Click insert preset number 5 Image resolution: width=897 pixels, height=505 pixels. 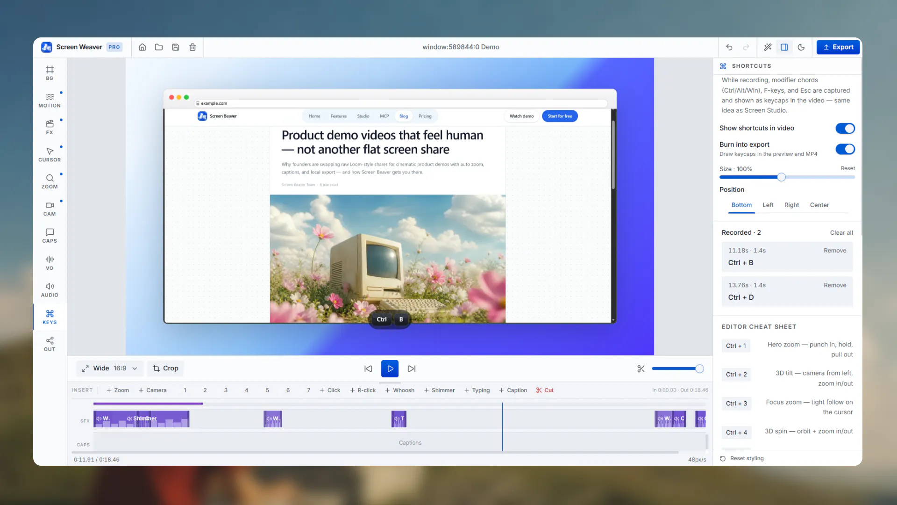(267, 390)
